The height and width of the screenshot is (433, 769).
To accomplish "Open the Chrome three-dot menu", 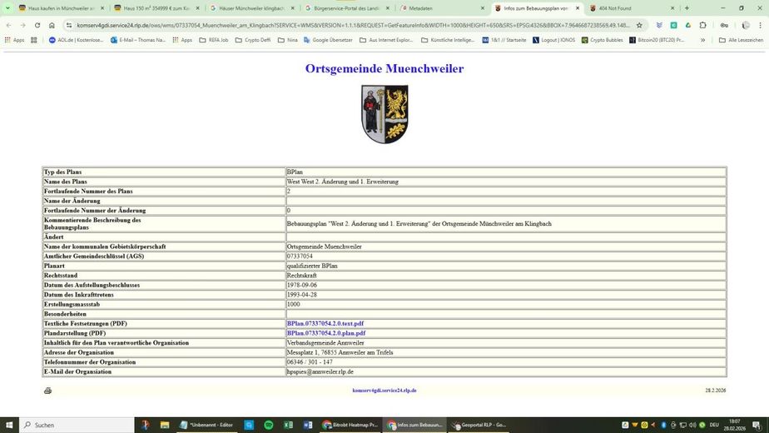I will 760,25.
